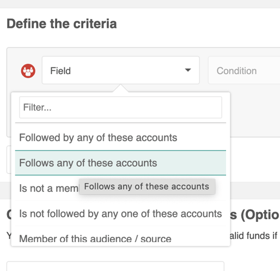Click the red audience group icon
This screenshot has width=280, height=271.
point(28,71)
